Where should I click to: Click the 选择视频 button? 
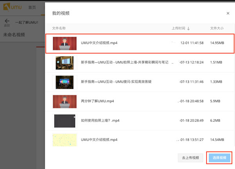click(x=220, y=158)
